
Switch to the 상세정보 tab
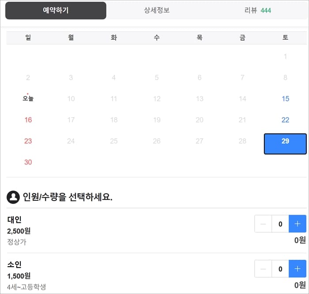[157, 10]
